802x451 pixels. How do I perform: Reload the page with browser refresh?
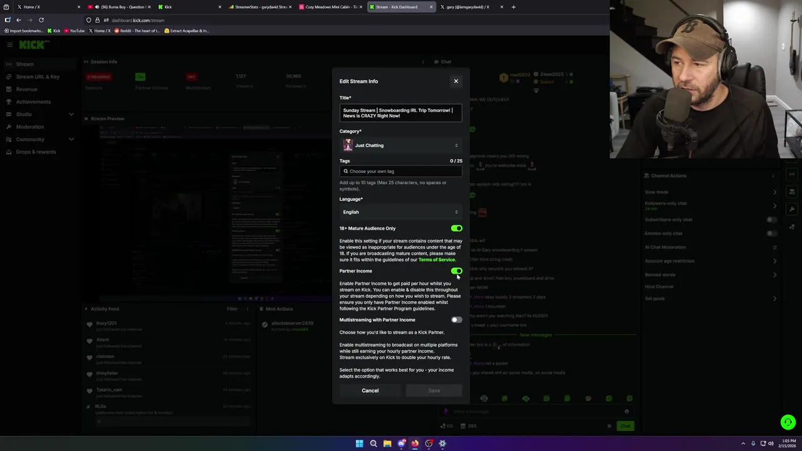41,20
